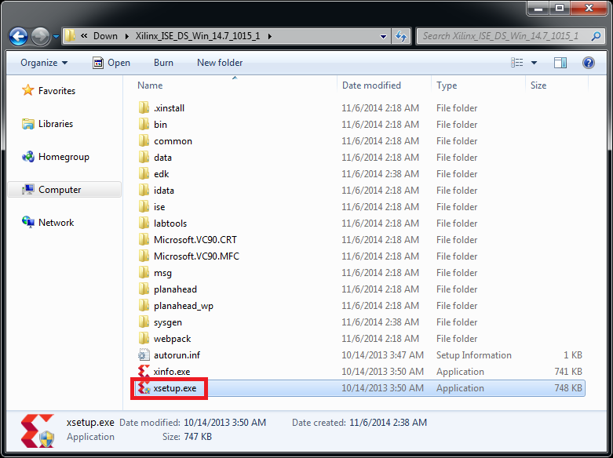
Task: Select the xsetup.exe Xilinx icon
Action: 144,388
